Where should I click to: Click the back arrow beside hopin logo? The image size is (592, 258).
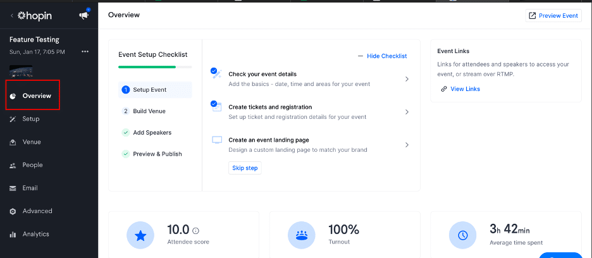pyautogui.click(x=12, y=15)
